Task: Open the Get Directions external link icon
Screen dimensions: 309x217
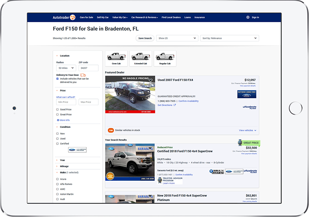Action: pyautogui.click(x=175, y=105)
